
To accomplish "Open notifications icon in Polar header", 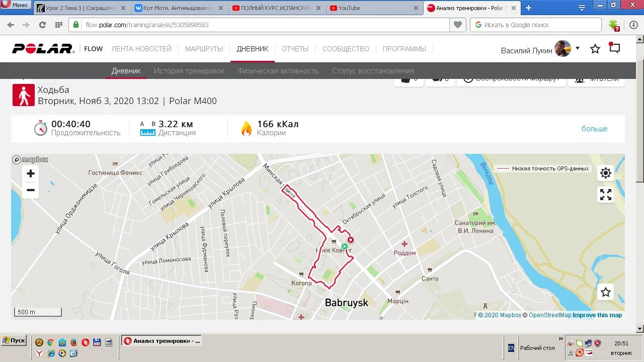I will click(x=614, y=48).
